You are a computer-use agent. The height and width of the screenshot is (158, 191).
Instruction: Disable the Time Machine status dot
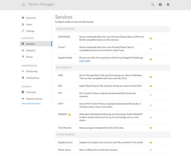point(151,128)
